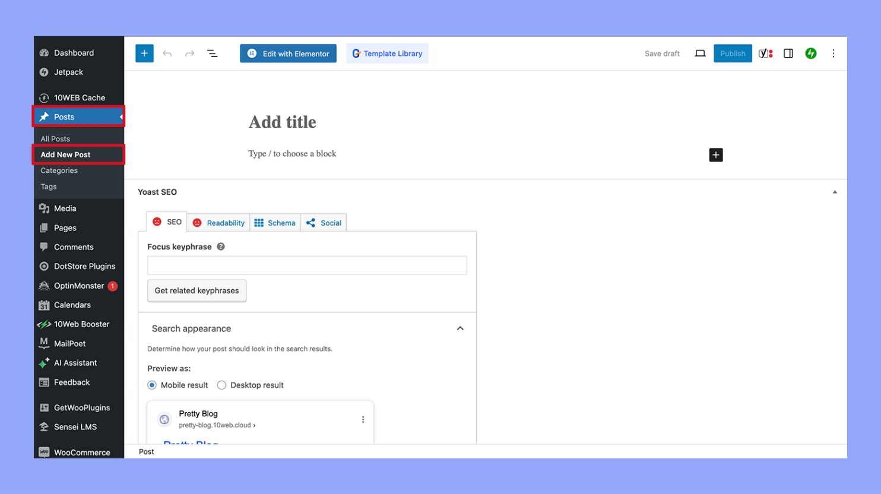Open the Yoast SEO toolbar icon
This screenshot has height=494, width=881.
tap(766, 53)
